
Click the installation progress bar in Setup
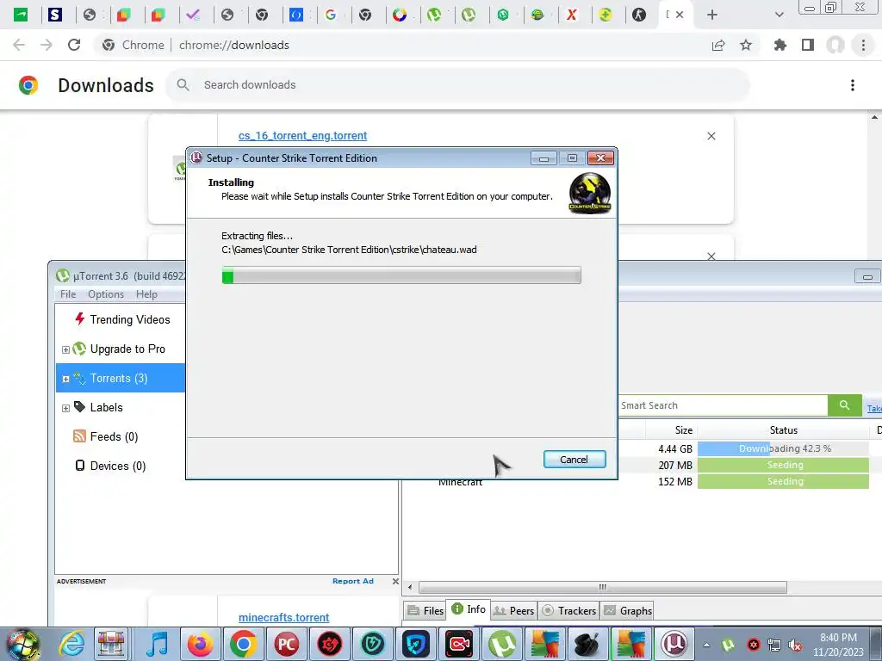coord(401,275)
